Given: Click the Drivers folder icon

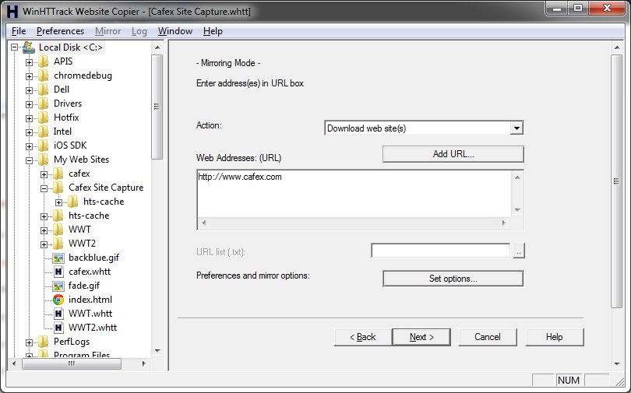Looking at the screenshot, I should (43, 104).
